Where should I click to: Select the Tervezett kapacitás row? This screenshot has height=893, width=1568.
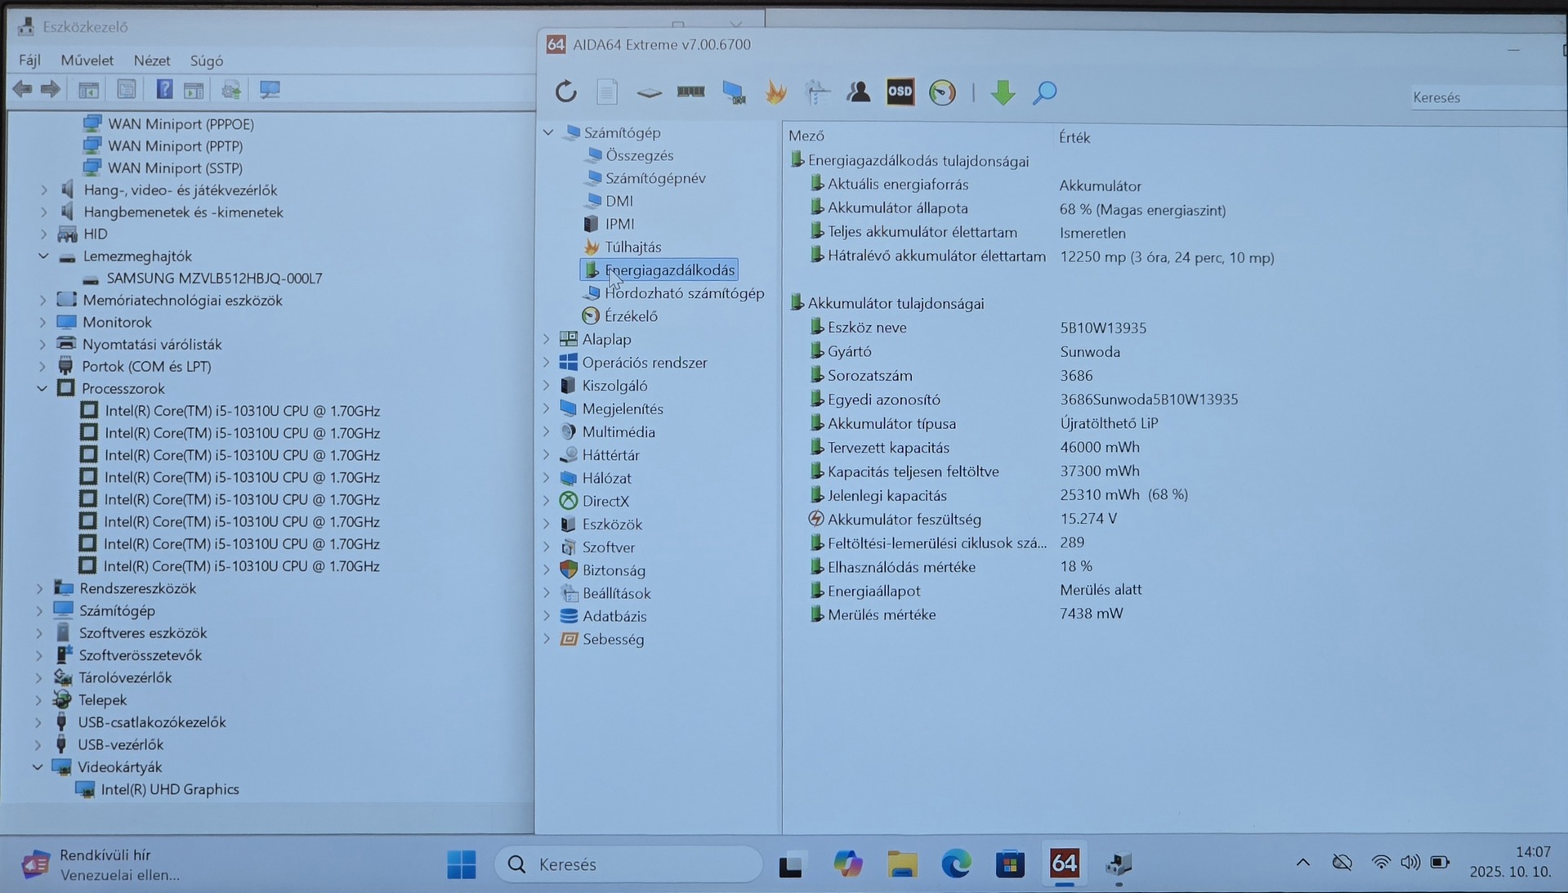tap(975, 448)
